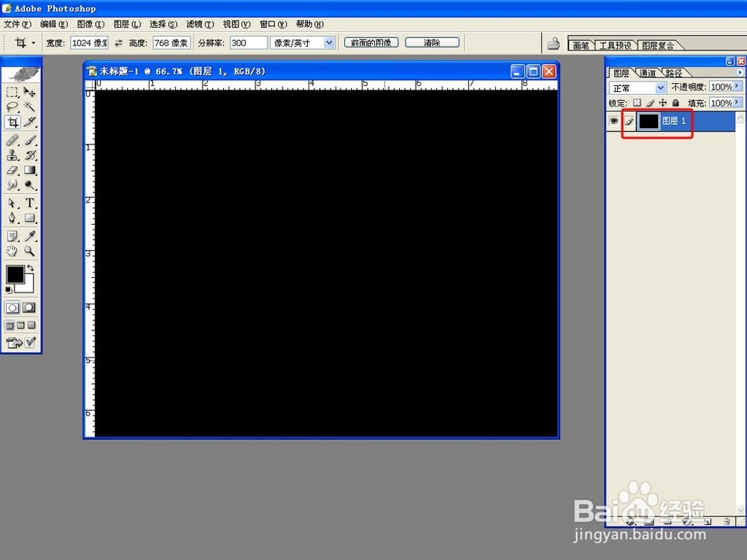Open the 填充 fill slider arrow
The height and width of the screenshot is (560, 747).
tap(737, 102)
